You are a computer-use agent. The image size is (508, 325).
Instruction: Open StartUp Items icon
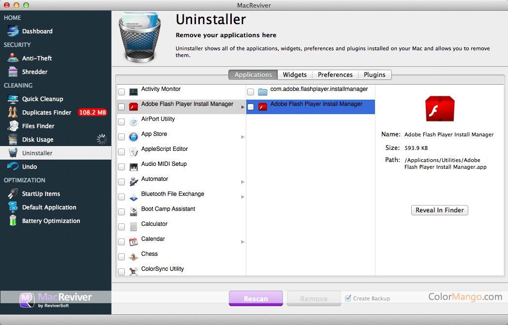click(x=13, y=194)
